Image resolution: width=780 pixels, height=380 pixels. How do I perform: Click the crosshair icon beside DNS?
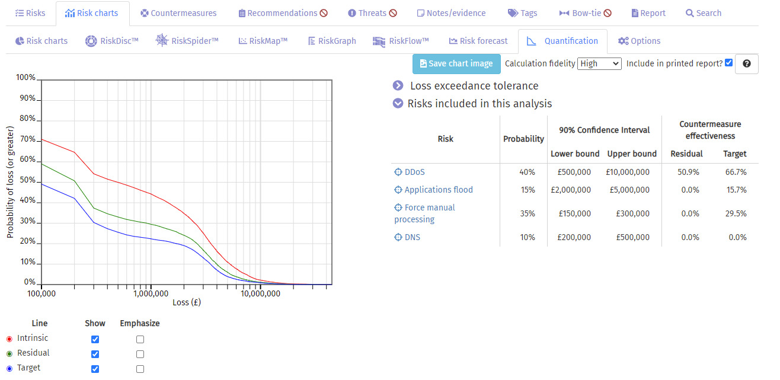pyautogui.click(x=398, y=237)
